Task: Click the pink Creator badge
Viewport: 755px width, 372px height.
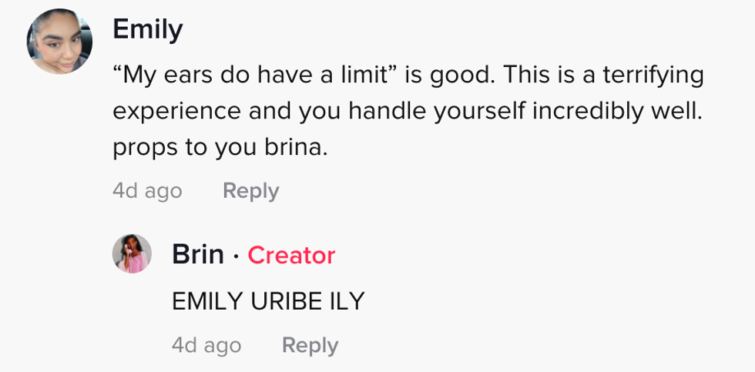Action: click(x=291, y=255)
